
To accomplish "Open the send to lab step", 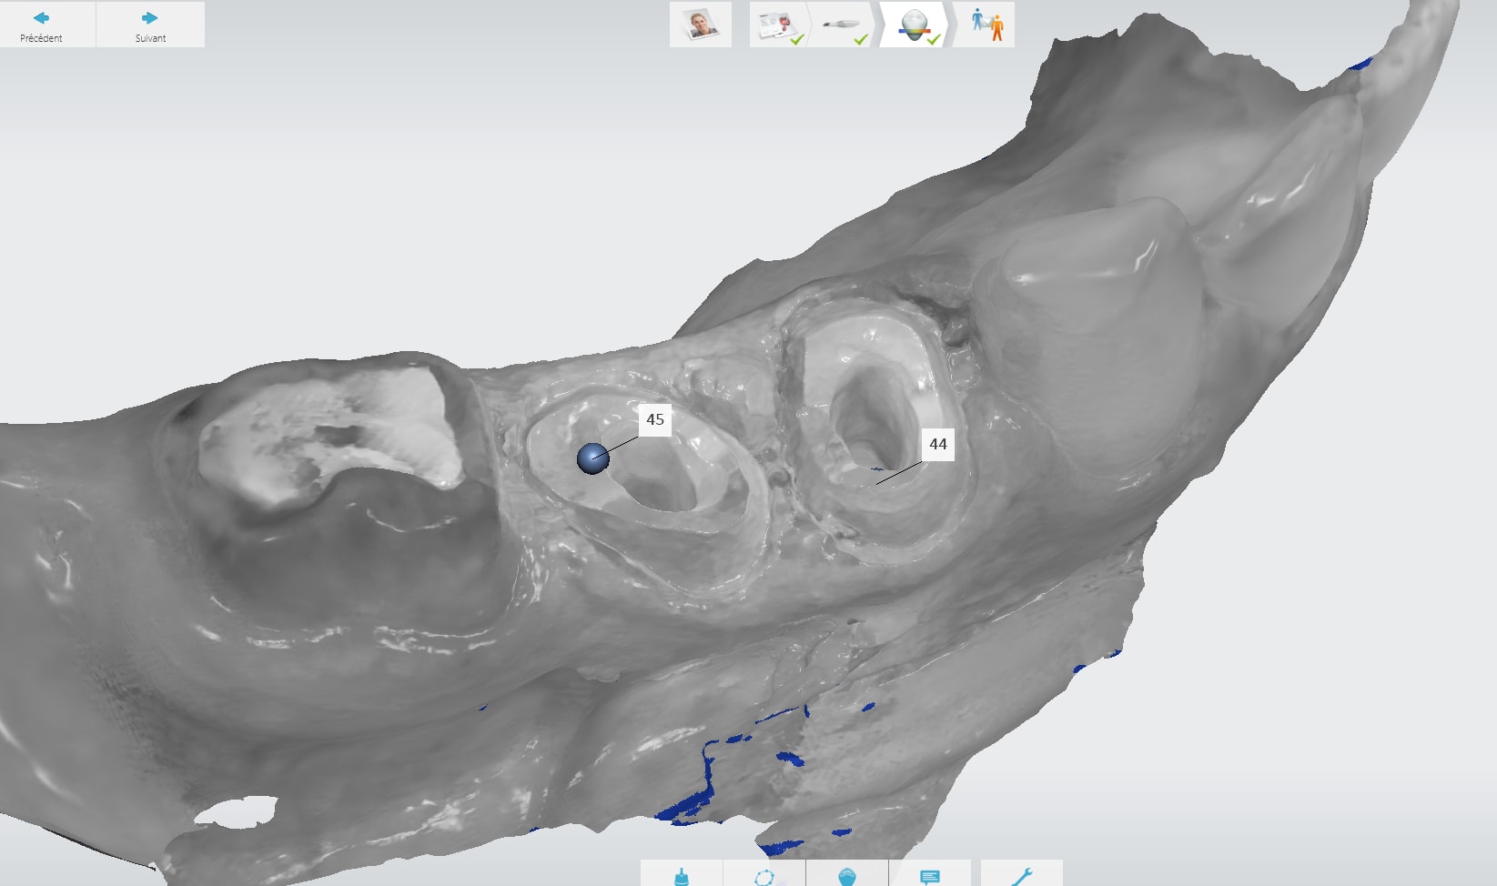I will click(986, 25).
